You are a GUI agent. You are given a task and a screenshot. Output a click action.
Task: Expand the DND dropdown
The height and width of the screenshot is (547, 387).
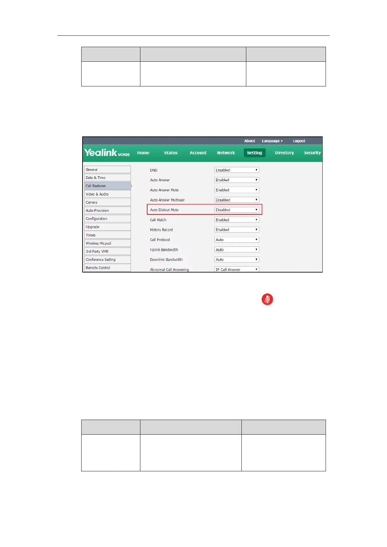coord(237,170)
